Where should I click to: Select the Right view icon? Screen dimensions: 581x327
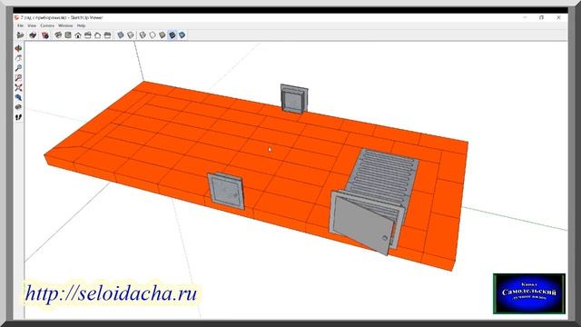88,35
